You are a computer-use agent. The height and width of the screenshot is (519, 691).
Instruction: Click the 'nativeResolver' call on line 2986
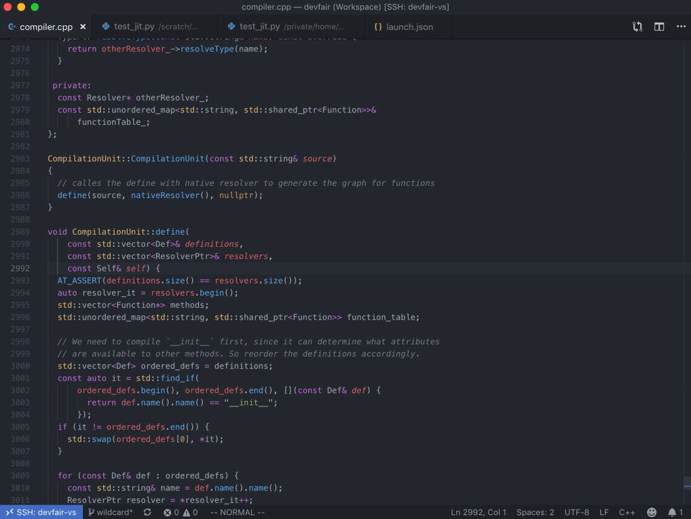point(165,195)
